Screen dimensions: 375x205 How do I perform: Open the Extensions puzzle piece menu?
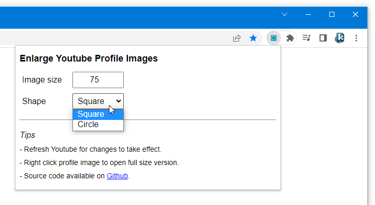click(290, 38)
